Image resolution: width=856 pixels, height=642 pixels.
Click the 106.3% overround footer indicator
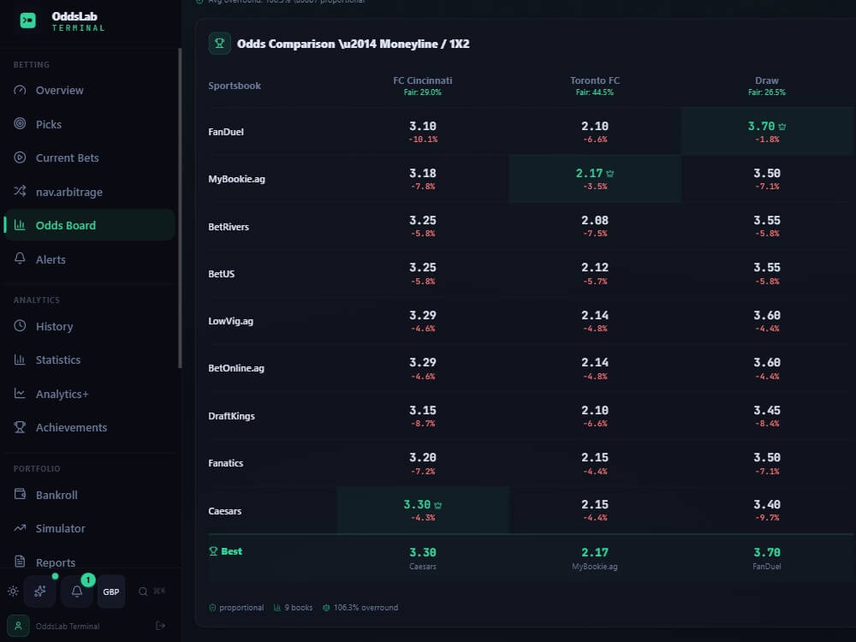(360, 608)
